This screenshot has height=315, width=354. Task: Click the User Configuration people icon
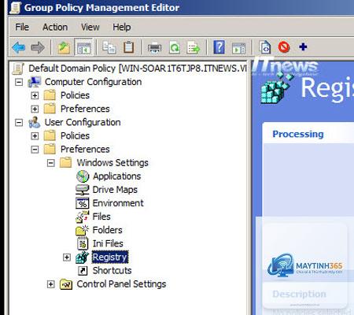pos(35,122)
